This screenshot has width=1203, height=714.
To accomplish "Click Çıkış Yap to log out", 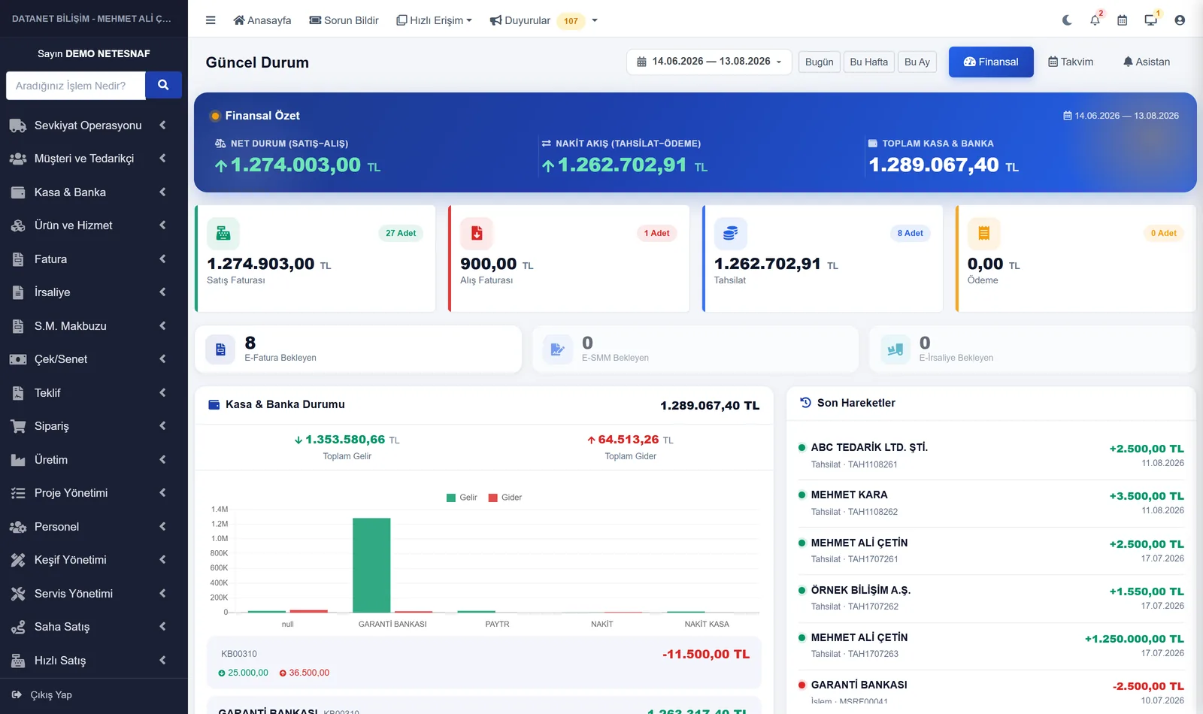I will click(43, 695).
